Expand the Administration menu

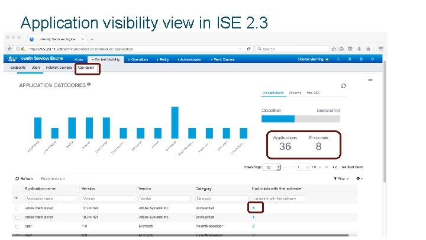[190, 59]
